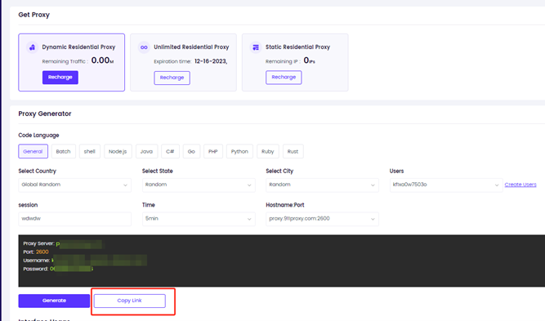Recharge the Dynamic Residential Proxy
This screenshot has height=321, width=545.
pos(60,77)
